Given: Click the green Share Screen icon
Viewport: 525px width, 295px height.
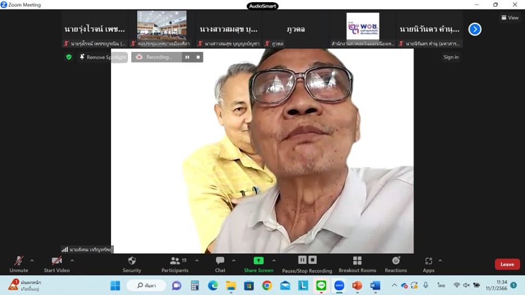Looking at the screenshot, I should [x=258, y=261].
